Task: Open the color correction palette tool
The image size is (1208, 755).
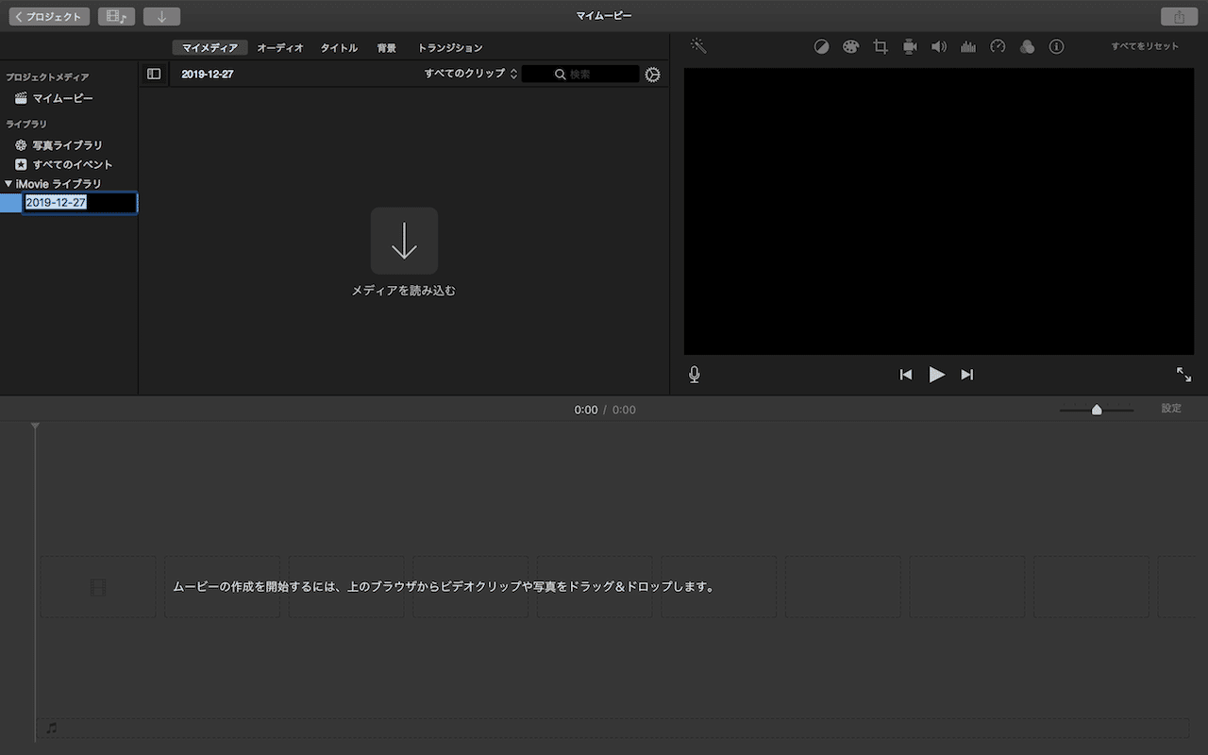Action: tap(850, 46)
